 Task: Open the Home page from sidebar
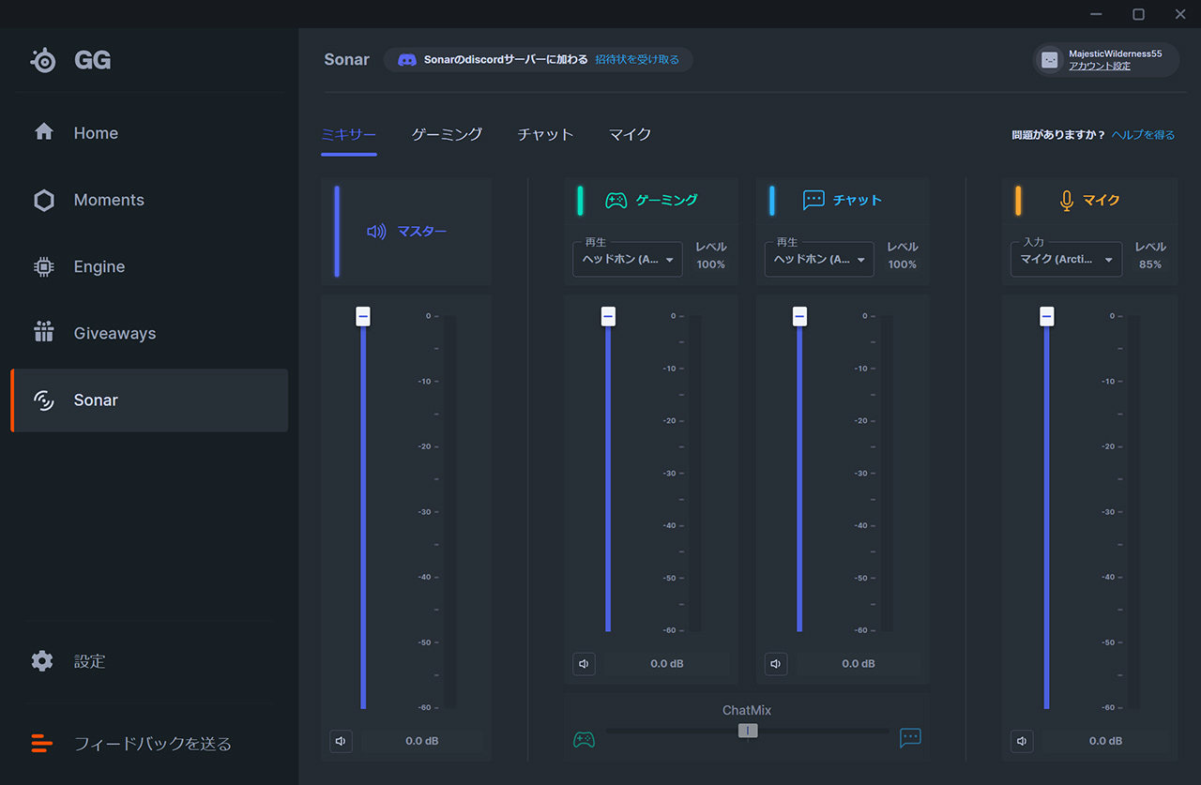96,133
